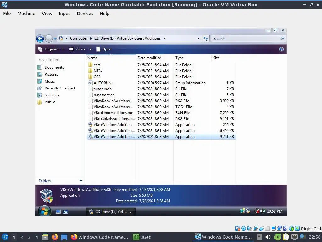This screenshot has width=322, height=242.
Task: Open Pictures in Favorite Links
Action: click(x=48, y=74)
